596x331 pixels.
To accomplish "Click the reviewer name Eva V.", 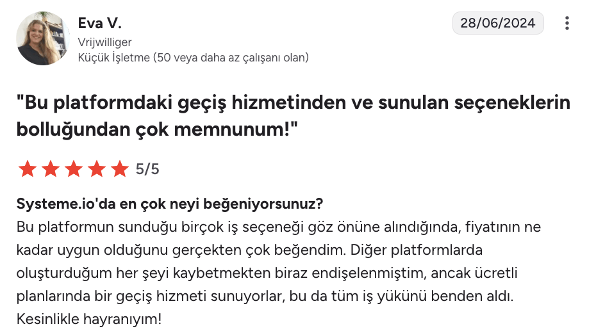I will 99,24.
